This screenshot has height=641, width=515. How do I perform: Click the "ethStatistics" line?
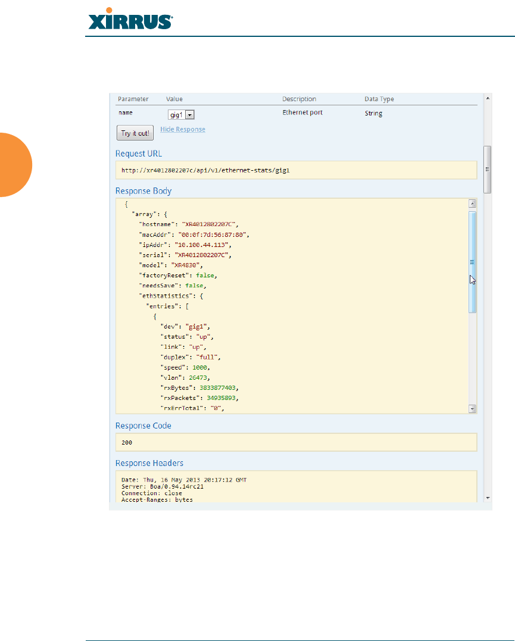tap(171, 296)
